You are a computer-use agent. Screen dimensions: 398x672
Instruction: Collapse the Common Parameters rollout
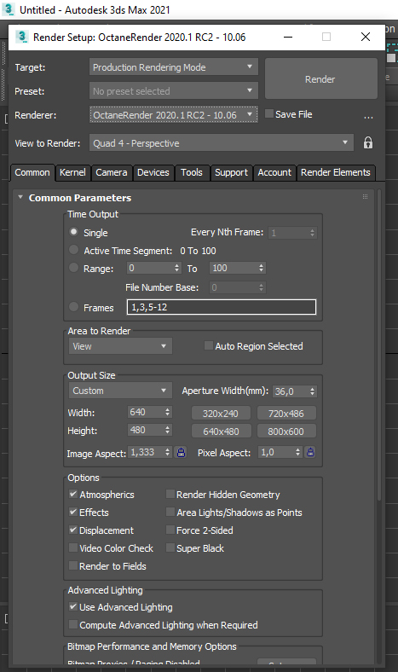pos(20,197)
